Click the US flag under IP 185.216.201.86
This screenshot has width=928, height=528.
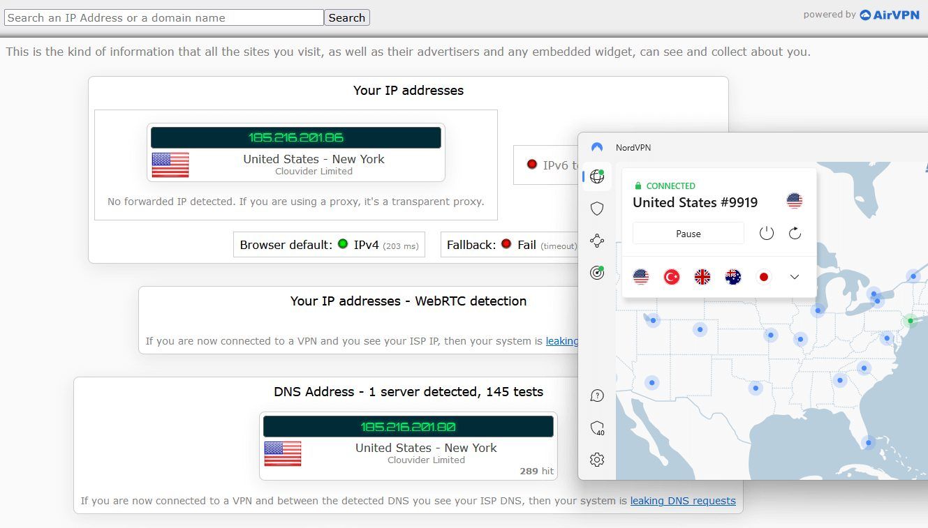pyautogui.click(x=170, y=165)
